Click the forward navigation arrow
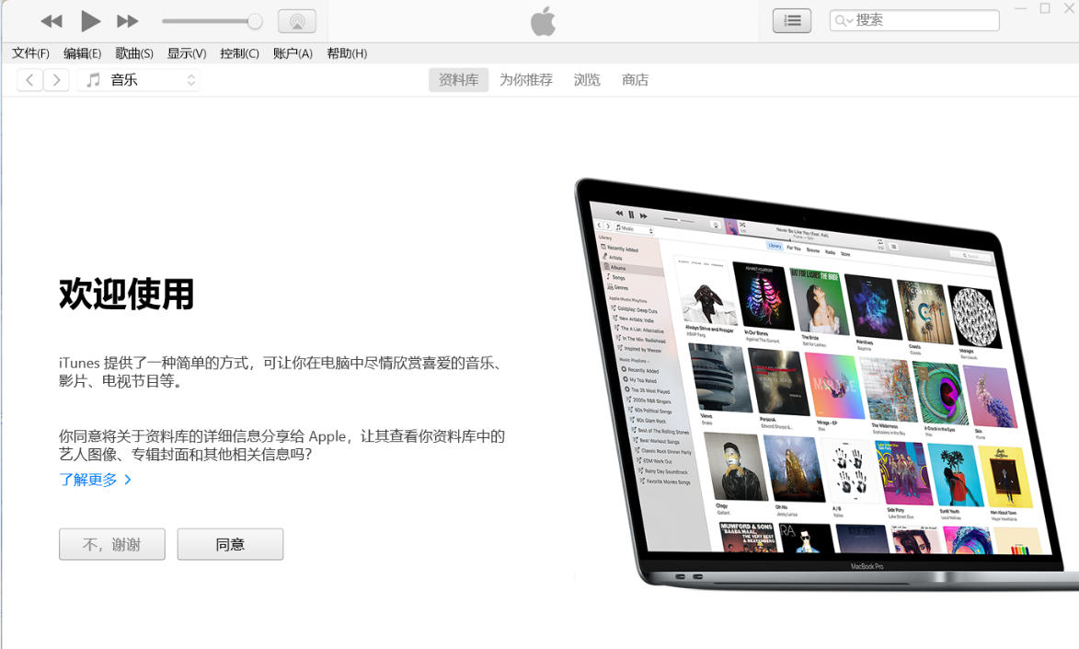1079x649 pixels. [x=56, y=79]
